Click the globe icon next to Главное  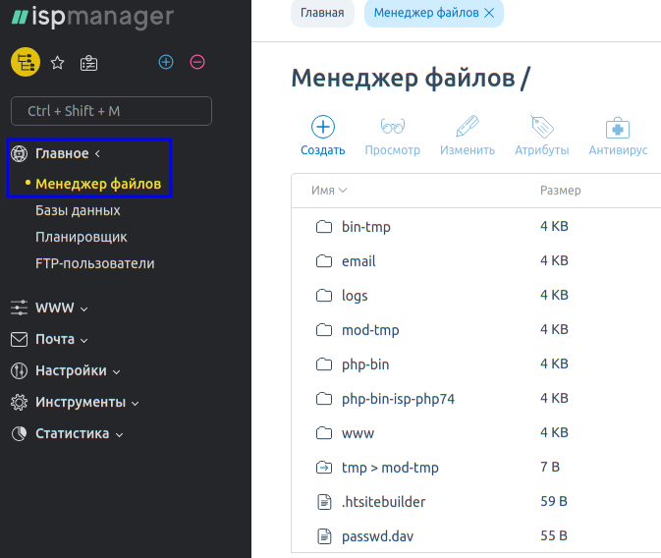coord(19,153)
